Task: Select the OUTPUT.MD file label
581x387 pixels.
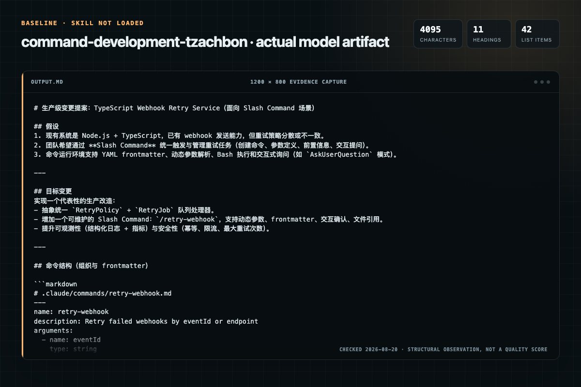Action: [x=47, y=82]
